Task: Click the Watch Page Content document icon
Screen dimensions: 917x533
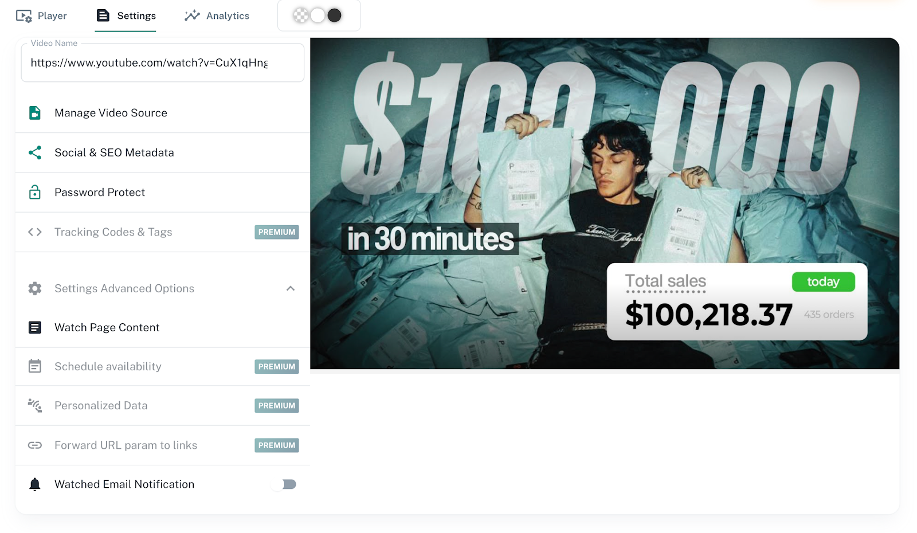Action: pos(35,327)
